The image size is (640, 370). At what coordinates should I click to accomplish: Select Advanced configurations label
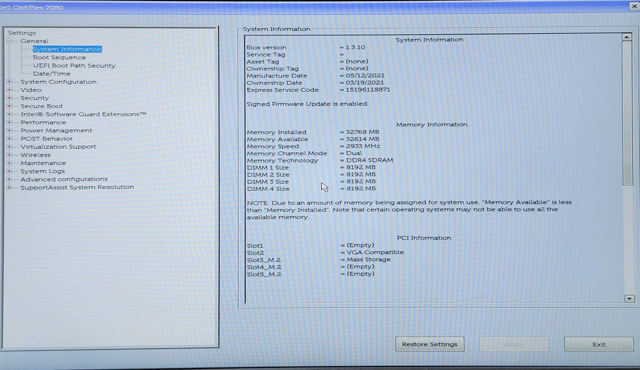coord(64,179)
